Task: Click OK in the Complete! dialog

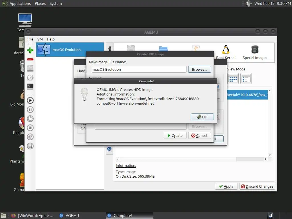Action: click(x=202, y=117)
